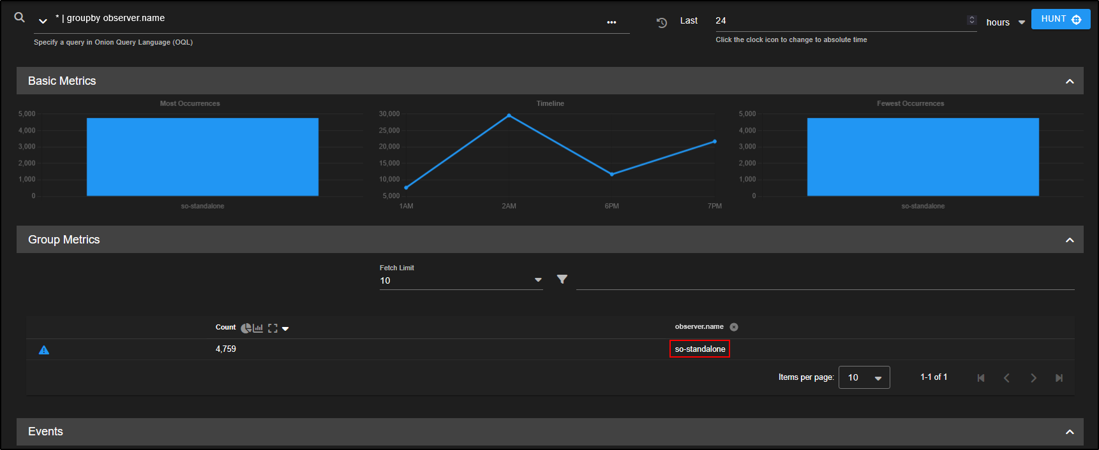The image size is (1099, 450).
Task: Open the Items per page dropdown
Action: coord(864,377)
